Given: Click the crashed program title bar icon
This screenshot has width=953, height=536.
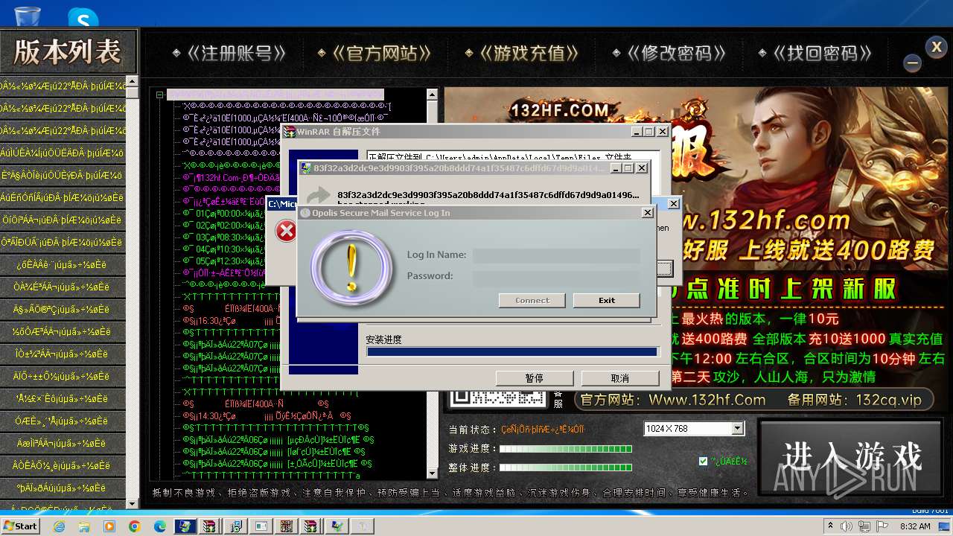Looking at the screenshot, I should pyautogui.click(x=306, y=168).
